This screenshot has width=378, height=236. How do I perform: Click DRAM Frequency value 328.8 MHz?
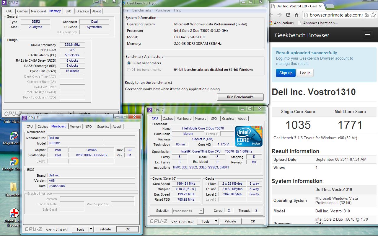tap(72, 45)
